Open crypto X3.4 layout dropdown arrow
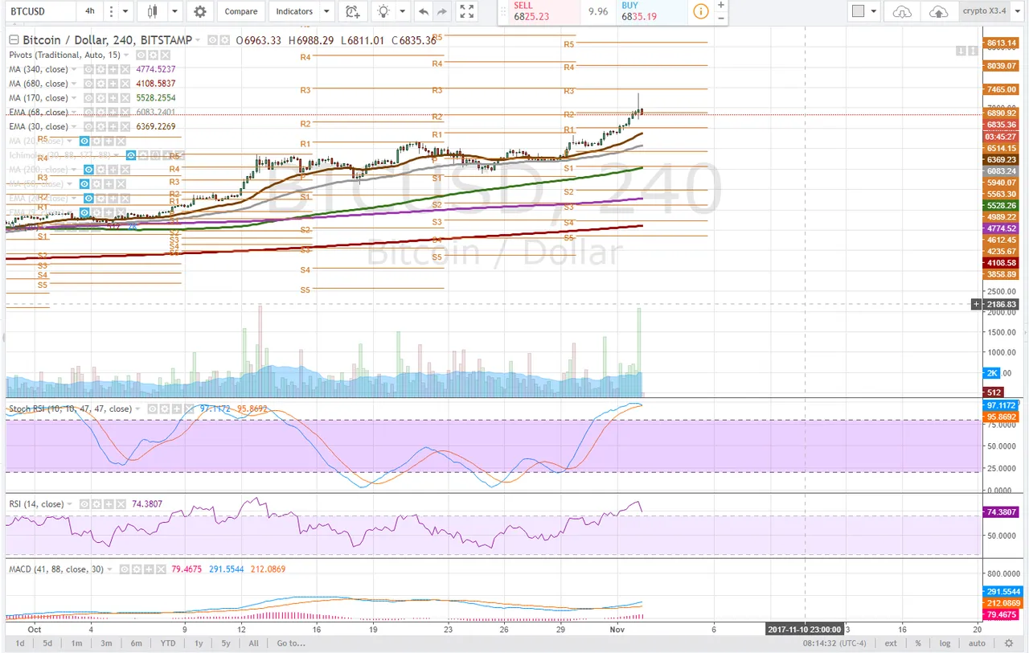The width and height of the screenshot is (1029, 653). (x=1016, y=11)
